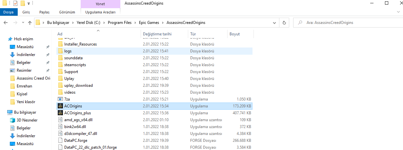Viewport: 403px width, 150px height.
Task: Open Masaüstü under Hızlı erişim
Action: coord(25,47)
